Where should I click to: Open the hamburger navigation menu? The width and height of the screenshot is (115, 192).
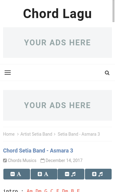tap(8, 73)
